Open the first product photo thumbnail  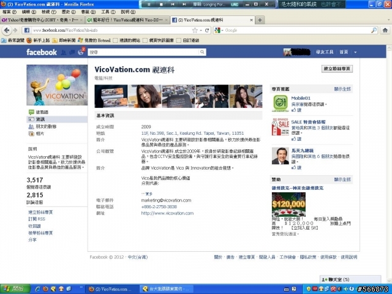click(111, 96)
